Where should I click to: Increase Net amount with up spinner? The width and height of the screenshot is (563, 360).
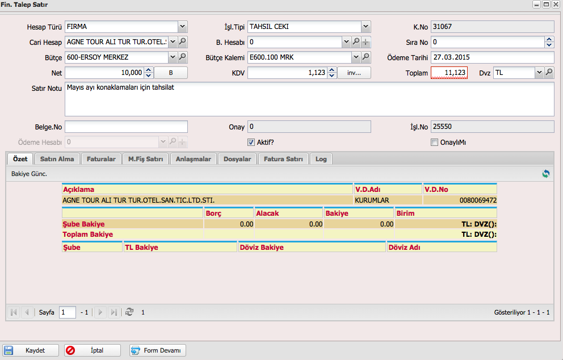tap(149, 70)
